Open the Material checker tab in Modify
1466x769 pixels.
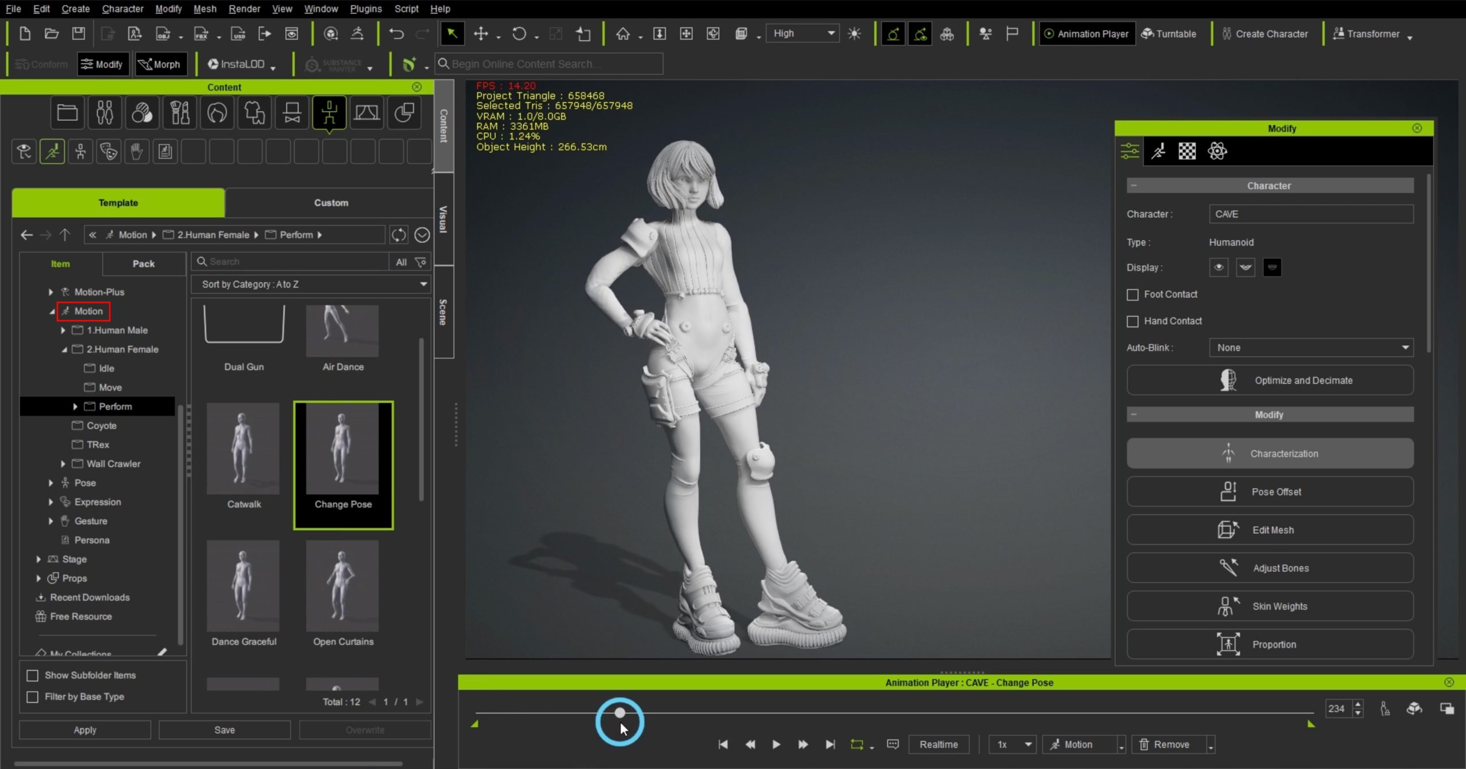(x=1187, y=151)
